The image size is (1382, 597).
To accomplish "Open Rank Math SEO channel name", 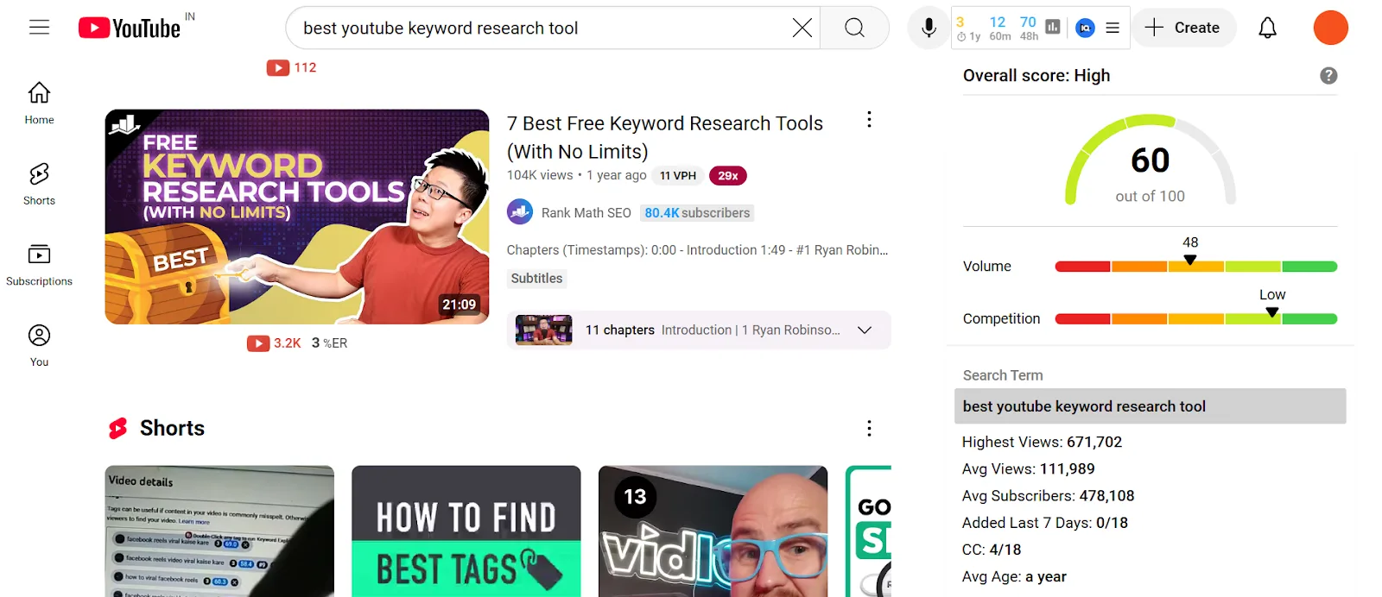I will pos(586,213).
